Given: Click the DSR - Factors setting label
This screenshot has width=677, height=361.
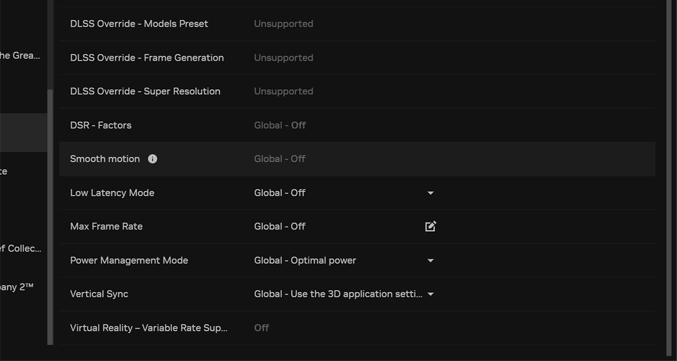Looking at the screenshot, I should coord(100,125).
